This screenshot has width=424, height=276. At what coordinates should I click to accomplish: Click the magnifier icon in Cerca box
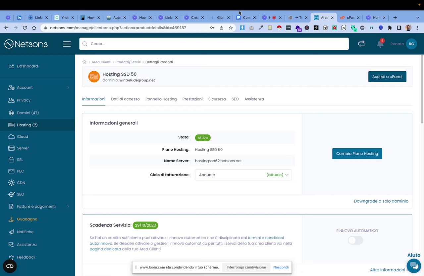(85, 44)
